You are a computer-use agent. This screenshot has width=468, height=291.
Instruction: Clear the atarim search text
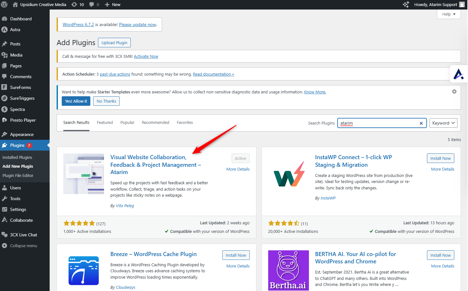[x=421, y=123]
